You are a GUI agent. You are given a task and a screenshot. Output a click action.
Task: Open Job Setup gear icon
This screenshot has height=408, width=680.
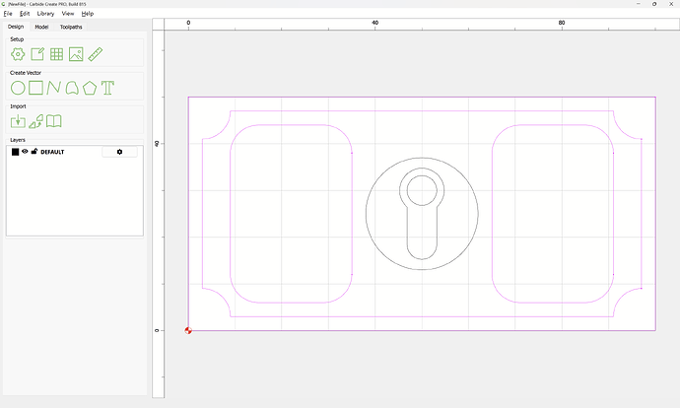tap(18, 54)
